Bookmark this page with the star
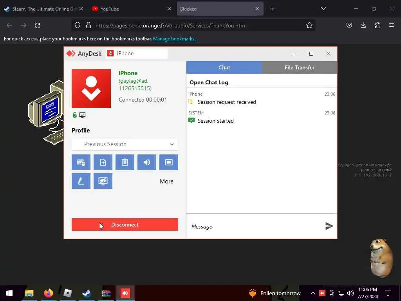The image size is (401, 301). (x=309, y=25)
